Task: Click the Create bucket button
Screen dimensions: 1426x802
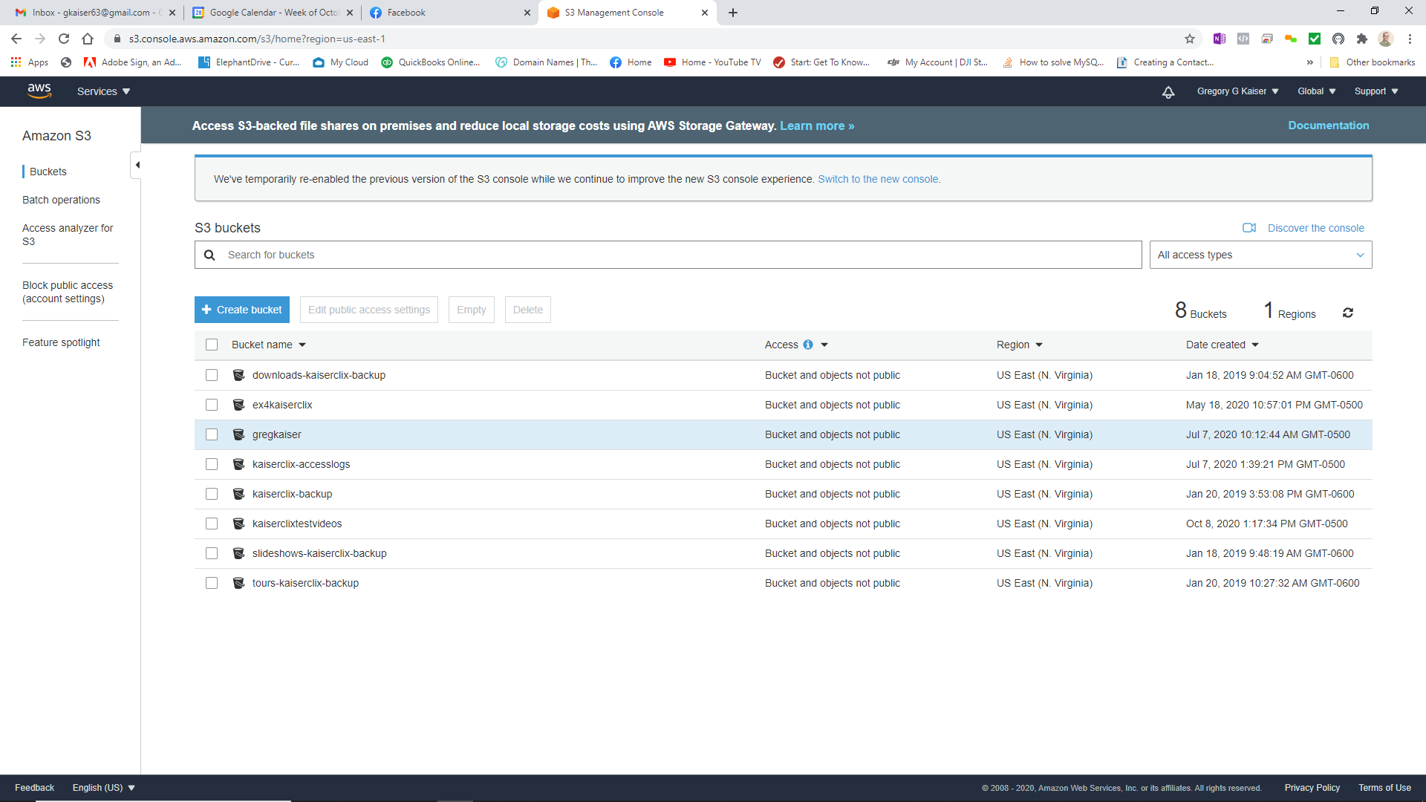Action: click(x=242, y=310)
